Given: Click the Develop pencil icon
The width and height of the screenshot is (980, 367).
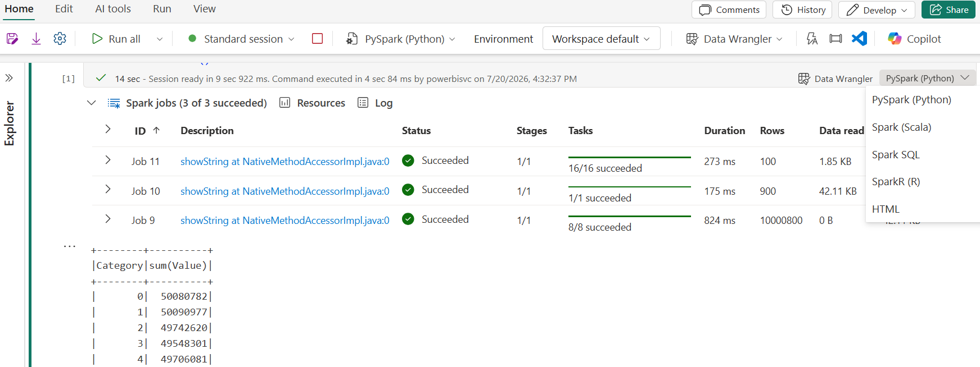Looking at the screenshot, I should coord(852,10).
